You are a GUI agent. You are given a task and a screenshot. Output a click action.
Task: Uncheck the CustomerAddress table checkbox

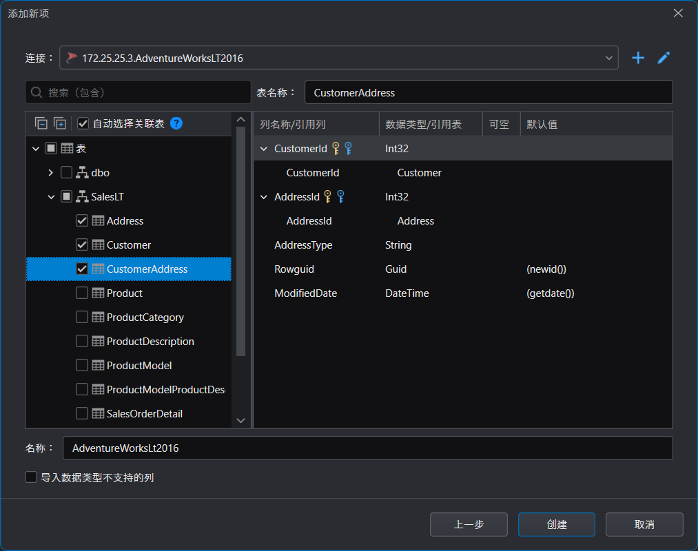(82, 269)
